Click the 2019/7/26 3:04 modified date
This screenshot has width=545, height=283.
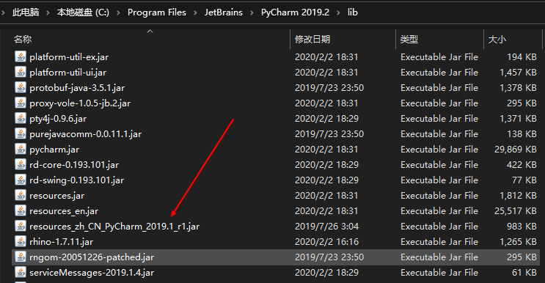326,227
